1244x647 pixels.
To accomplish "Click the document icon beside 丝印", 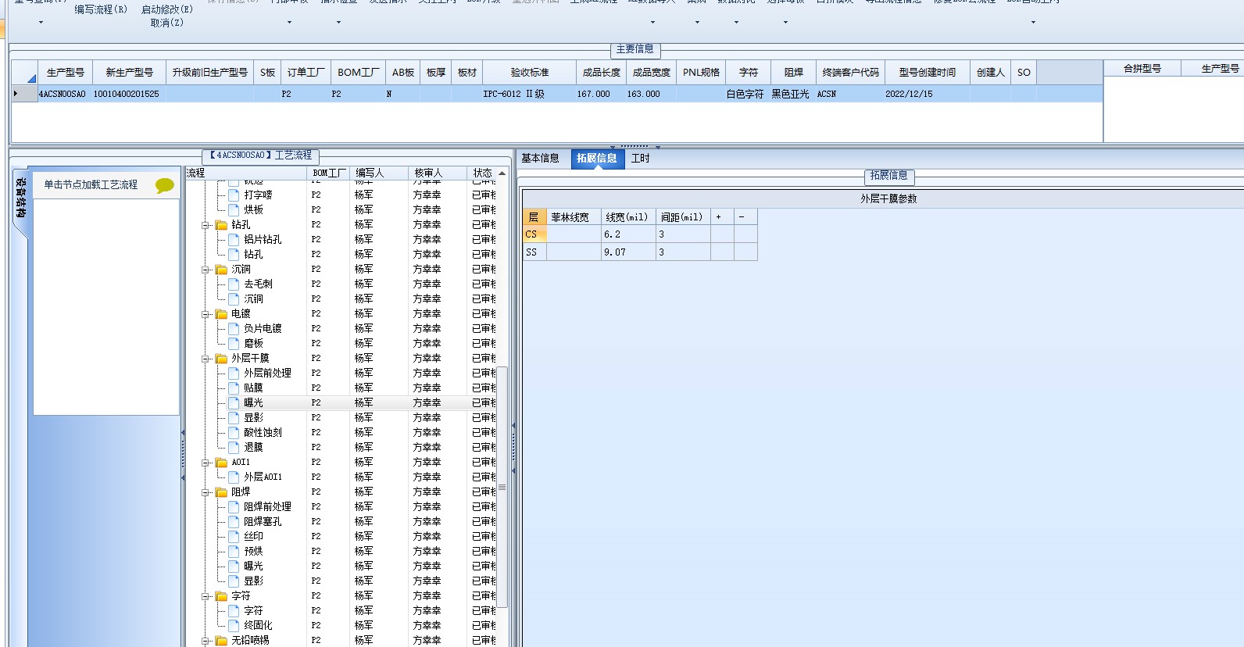I will 234,536.
